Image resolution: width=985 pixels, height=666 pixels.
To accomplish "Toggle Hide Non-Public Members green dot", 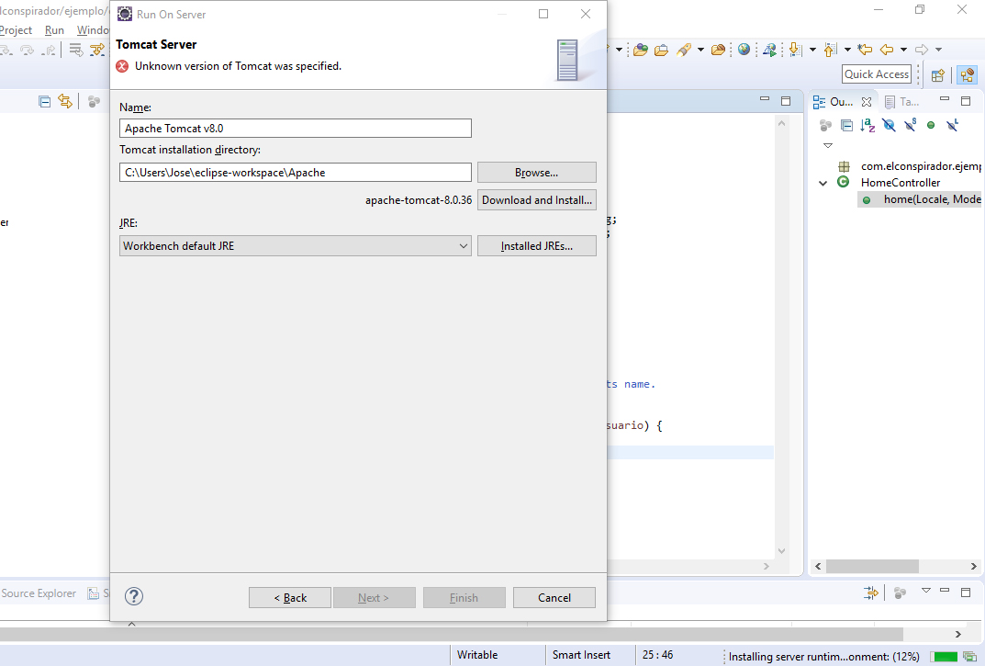I will click(931, 125).
